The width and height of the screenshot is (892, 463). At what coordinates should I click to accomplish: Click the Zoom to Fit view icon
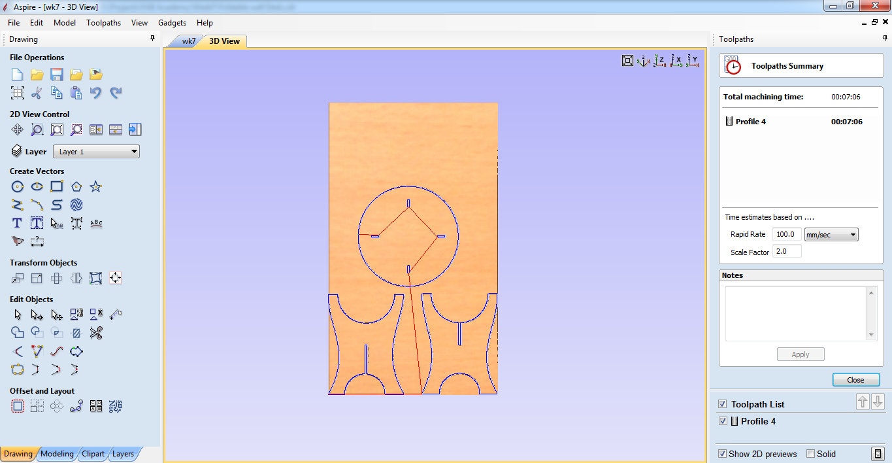627,61
